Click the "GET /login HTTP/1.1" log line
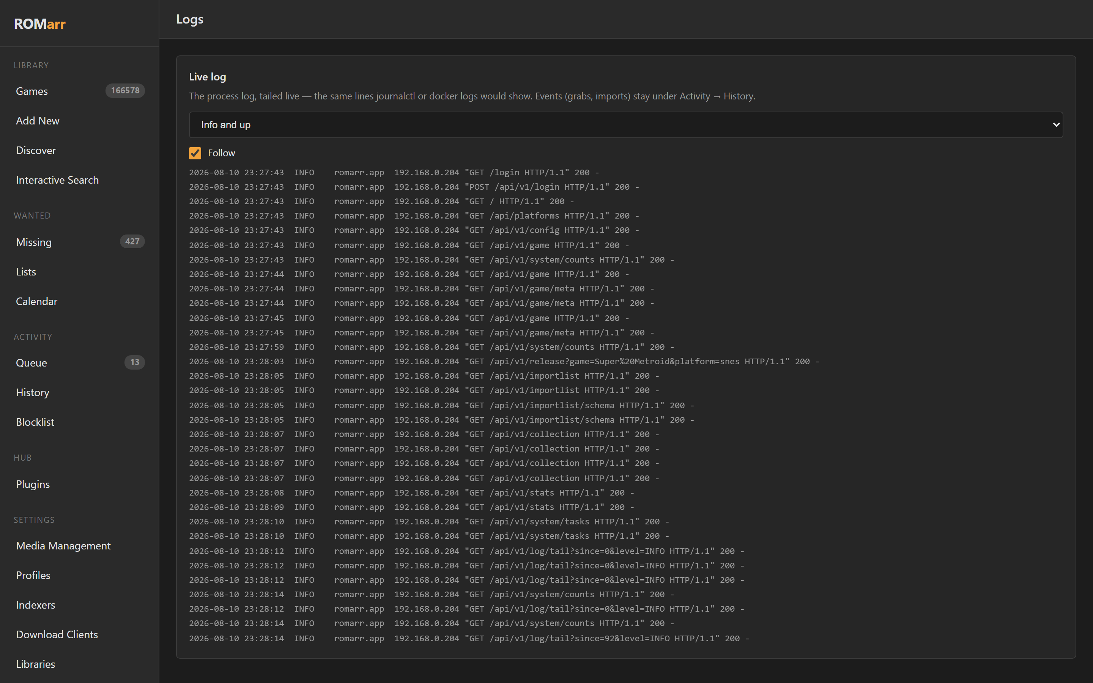 pos(394,173)
